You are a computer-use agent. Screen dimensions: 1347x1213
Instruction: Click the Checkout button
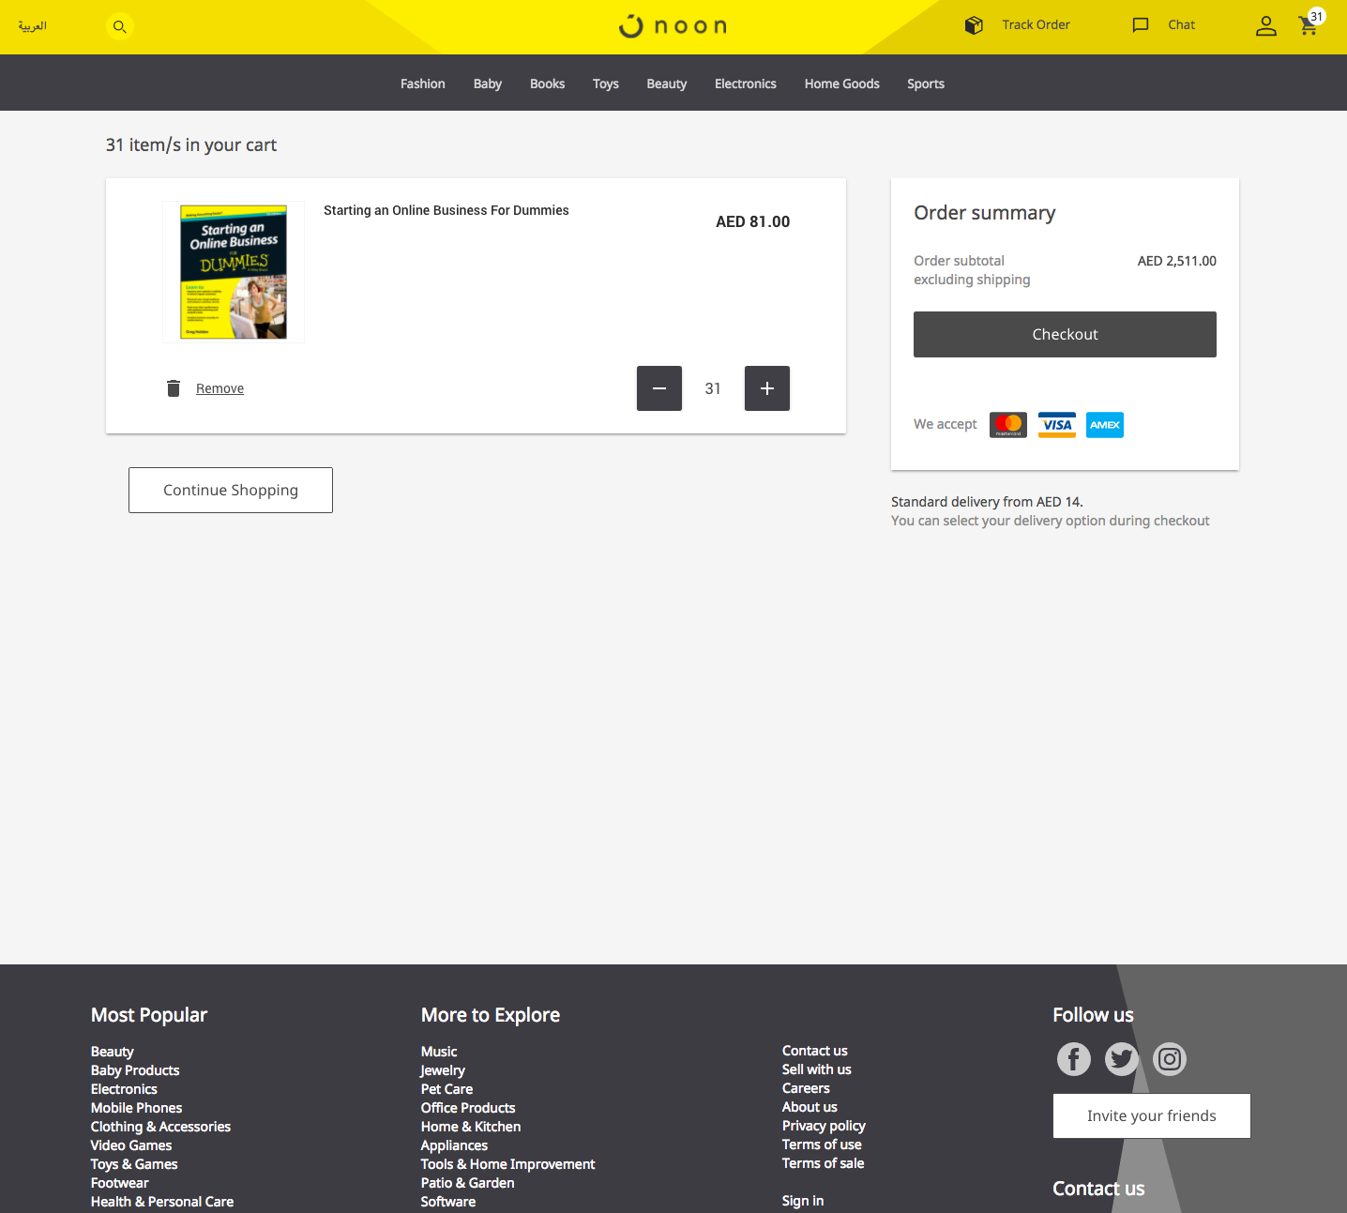(x=1065, y=334)
